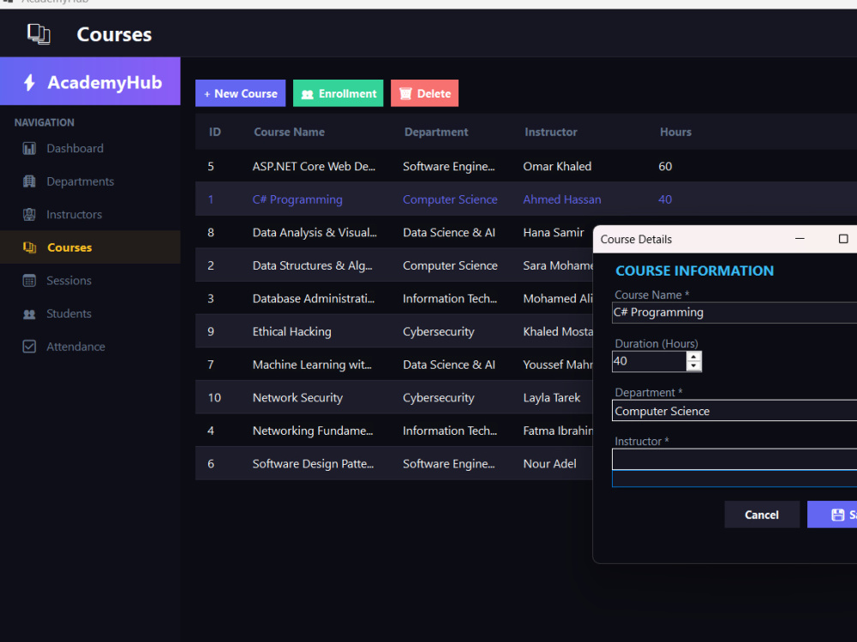Select the Database Administrati... row
The width and height of the screenshot is (857, 642).
pos(394,298)
